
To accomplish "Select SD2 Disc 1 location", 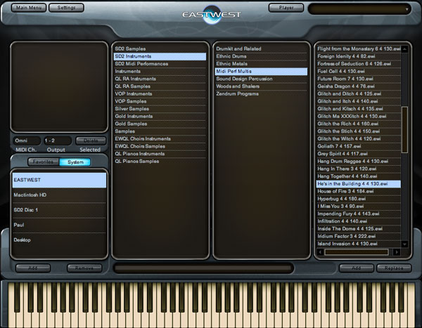I will pyautogui.click(x=59, y=210).
